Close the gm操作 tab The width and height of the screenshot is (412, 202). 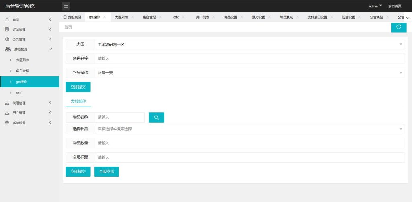pyautogui.click(x=105, y=17)
